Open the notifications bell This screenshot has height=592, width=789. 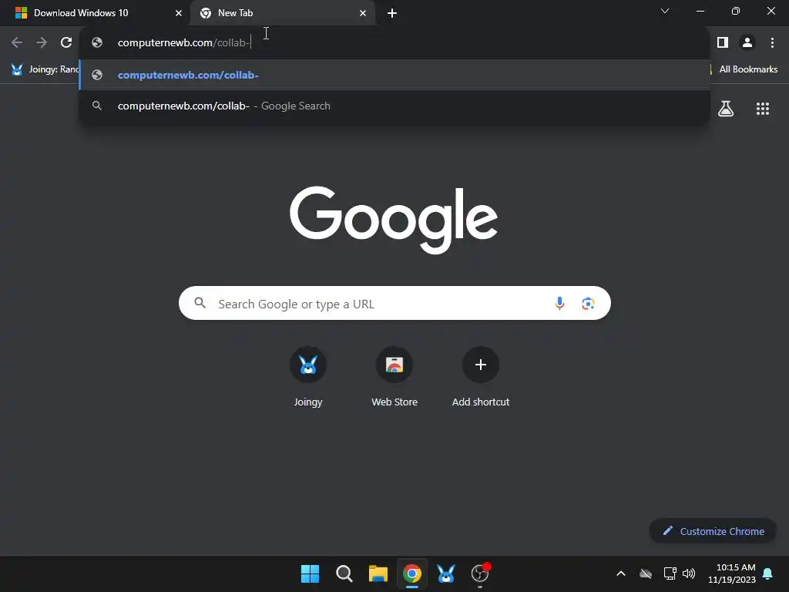click(x=768, y=573)
